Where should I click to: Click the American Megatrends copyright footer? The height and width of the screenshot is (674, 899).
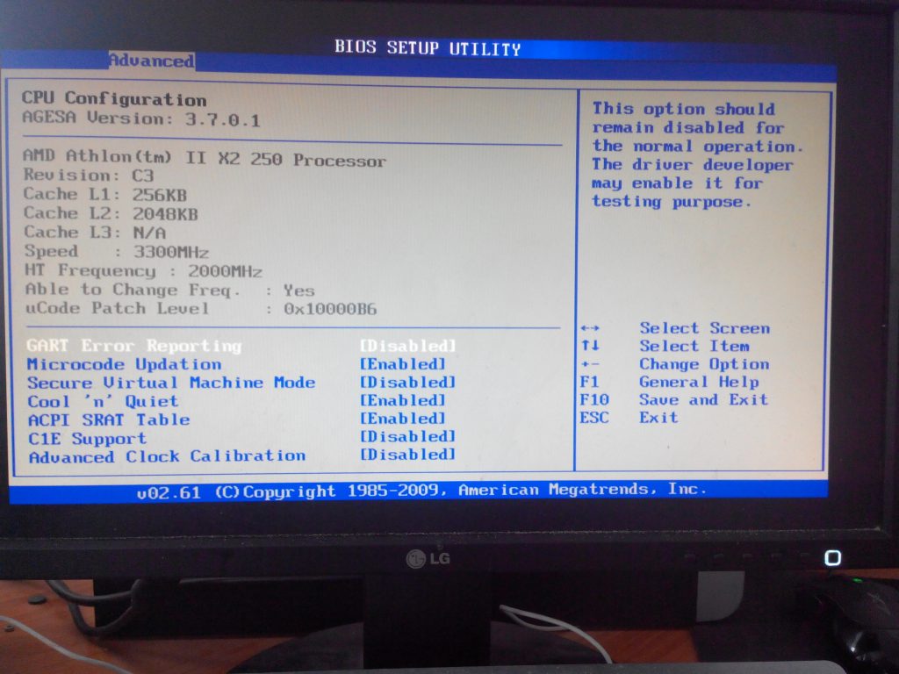pyautogui.click(x=421, y=491)
